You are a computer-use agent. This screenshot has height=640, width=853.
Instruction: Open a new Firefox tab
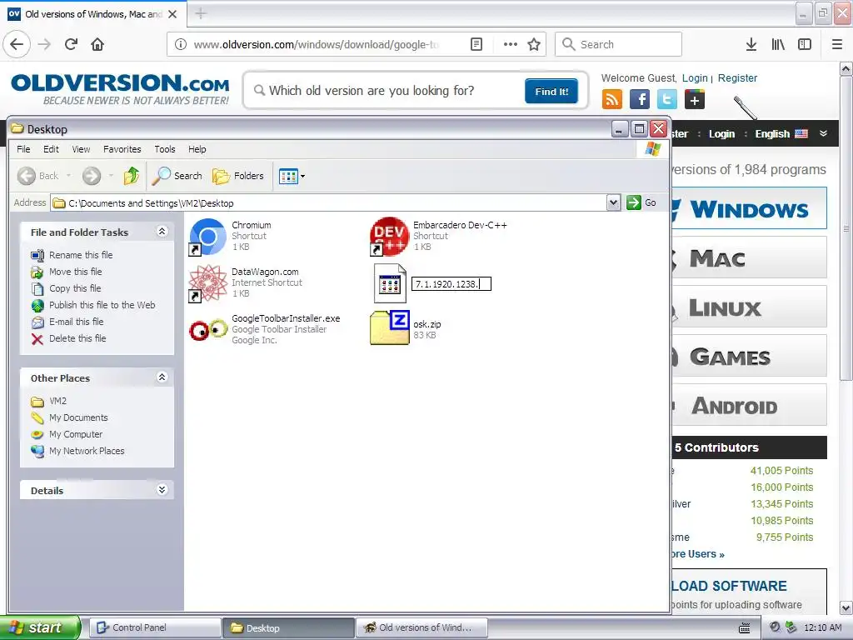pyautogui.click(x=200, y=13)
